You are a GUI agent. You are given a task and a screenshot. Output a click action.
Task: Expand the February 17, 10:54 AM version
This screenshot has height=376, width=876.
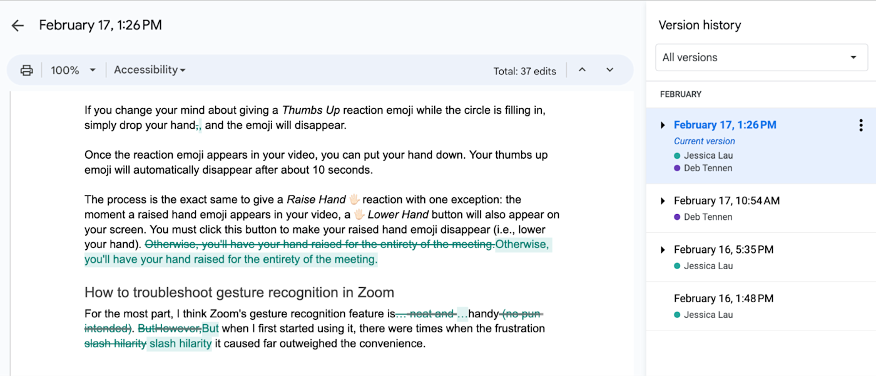(663, 201)
